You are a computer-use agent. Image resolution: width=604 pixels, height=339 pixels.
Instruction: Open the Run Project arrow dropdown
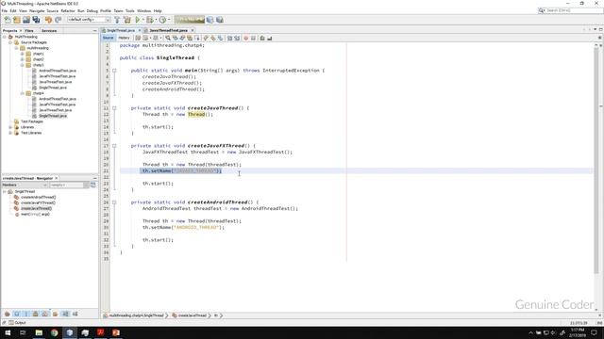coord(143,20)
